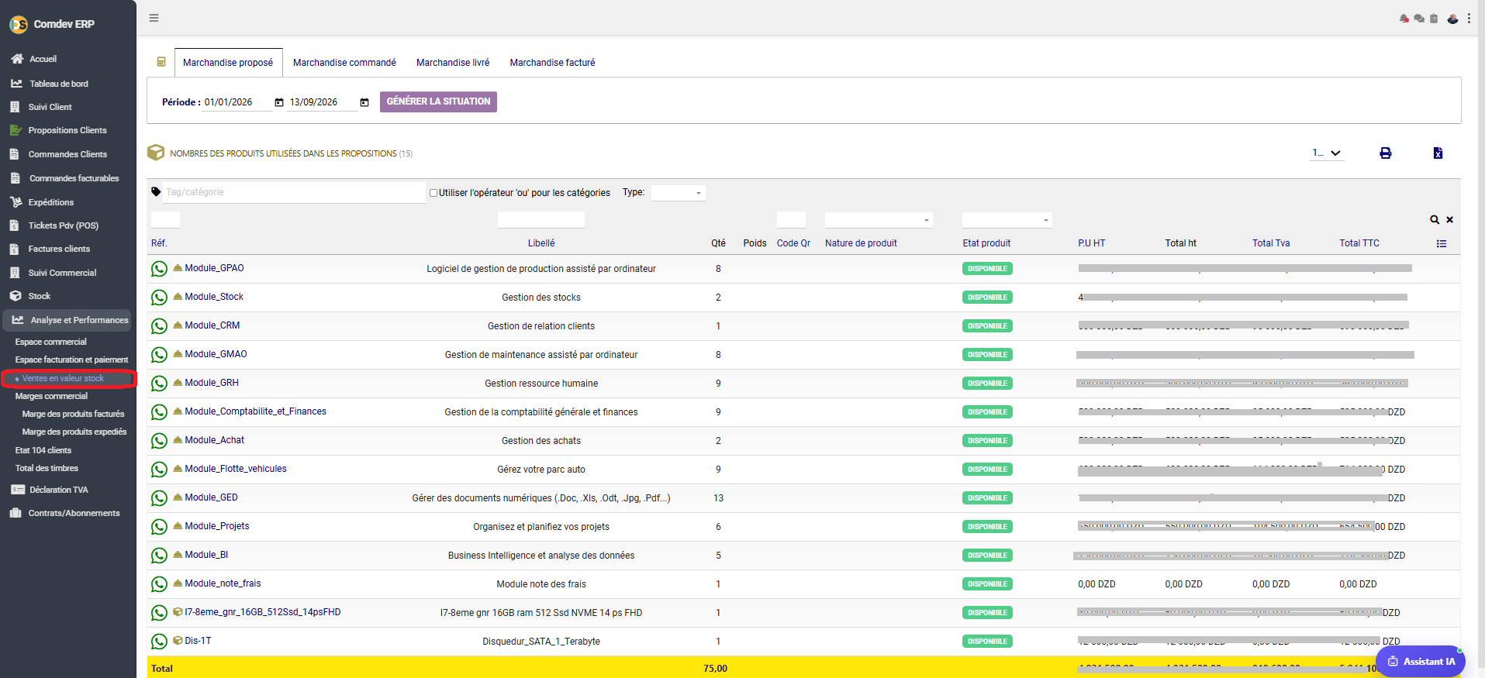Click the Libellé filter input
The height and width of the screenshot is (678, 1485).
click(541, 220)
